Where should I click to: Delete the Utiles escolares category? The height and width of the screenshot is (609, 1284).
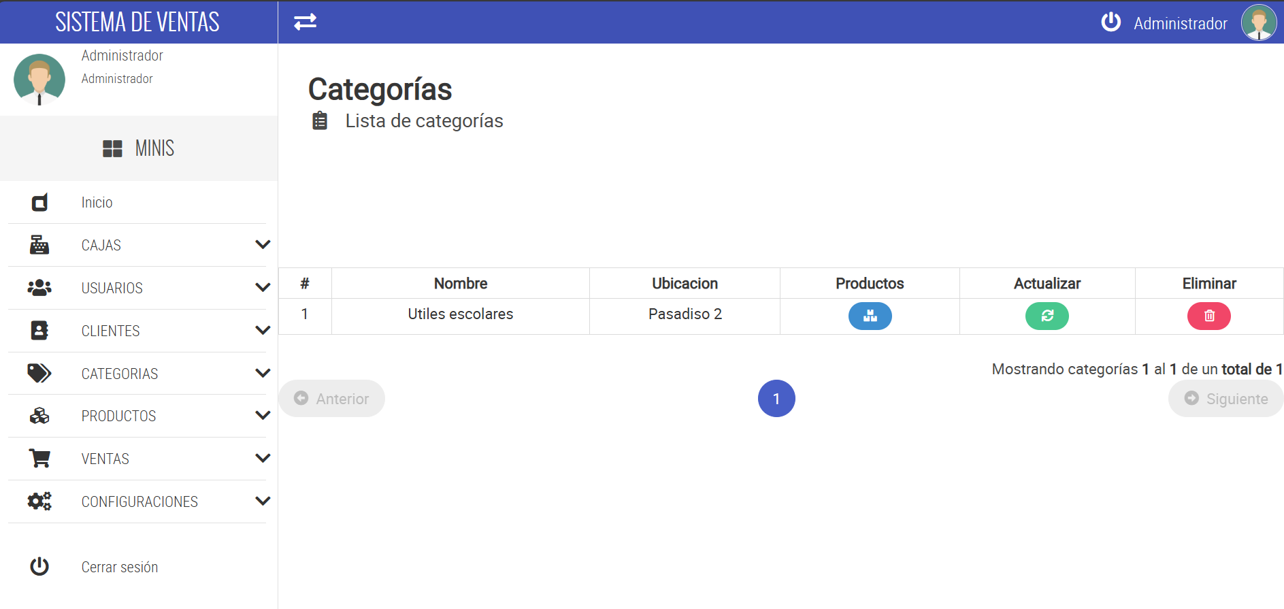[x=1208, y=316]
